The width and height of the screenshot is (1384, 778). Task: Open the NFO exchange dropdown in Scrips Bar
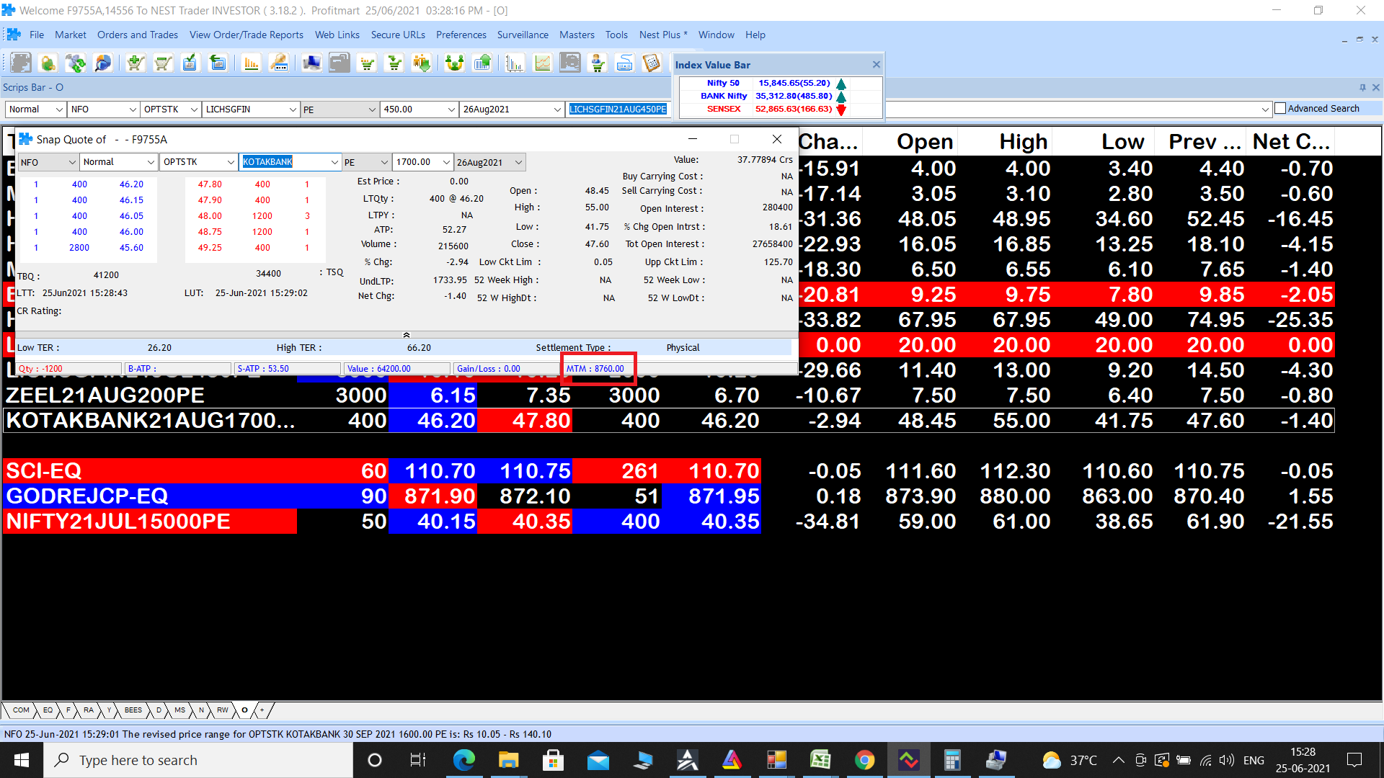133,109
